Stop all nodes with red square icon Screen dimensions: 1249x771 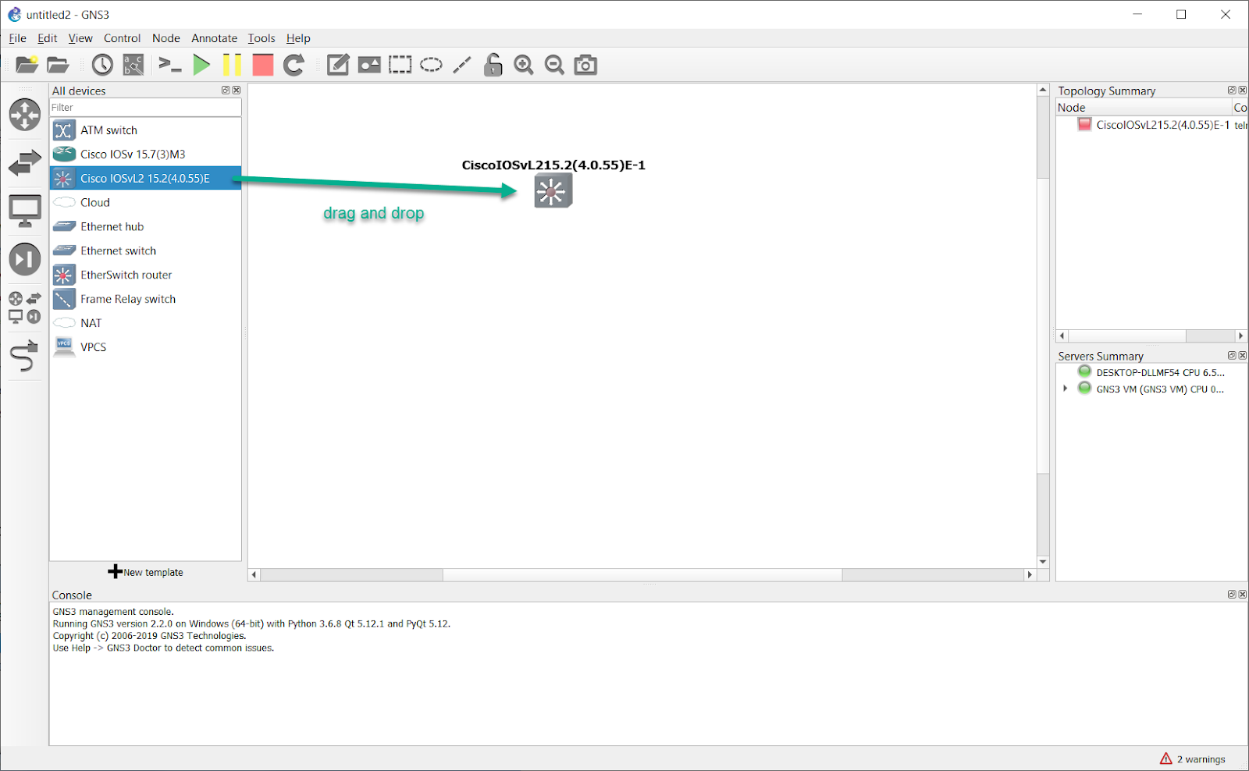(x=263, y=65)
